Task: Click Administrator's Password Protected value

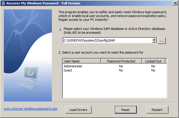Action: (121, 66)
